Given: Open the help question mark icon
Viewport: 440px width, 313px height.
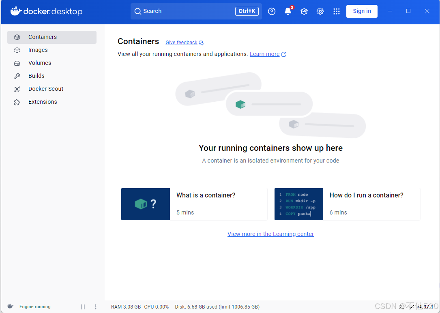Looking at the screenshot, I should (272, 11).
